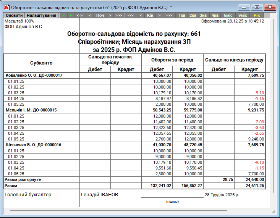
Task: Click the Кін period end button
Action: coord(150,15)
